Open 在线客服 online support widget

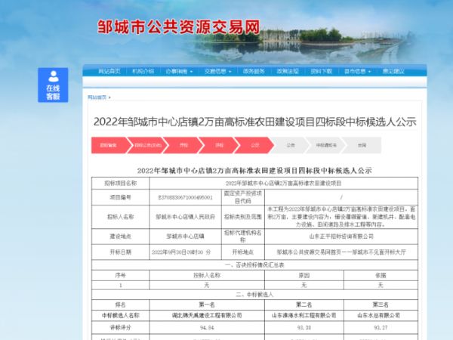point(53,85)
